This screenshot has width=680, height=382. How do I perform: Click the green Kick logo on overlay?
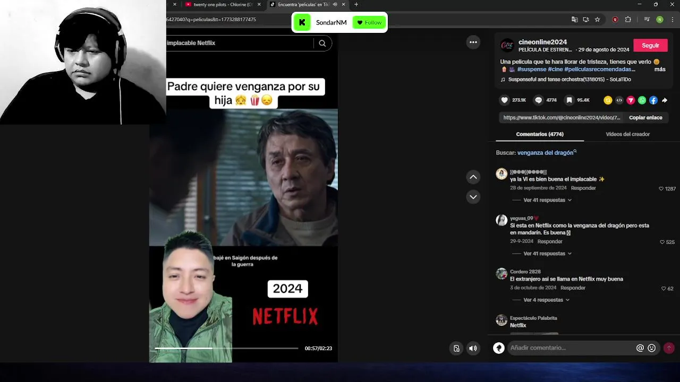coord(302,22)
